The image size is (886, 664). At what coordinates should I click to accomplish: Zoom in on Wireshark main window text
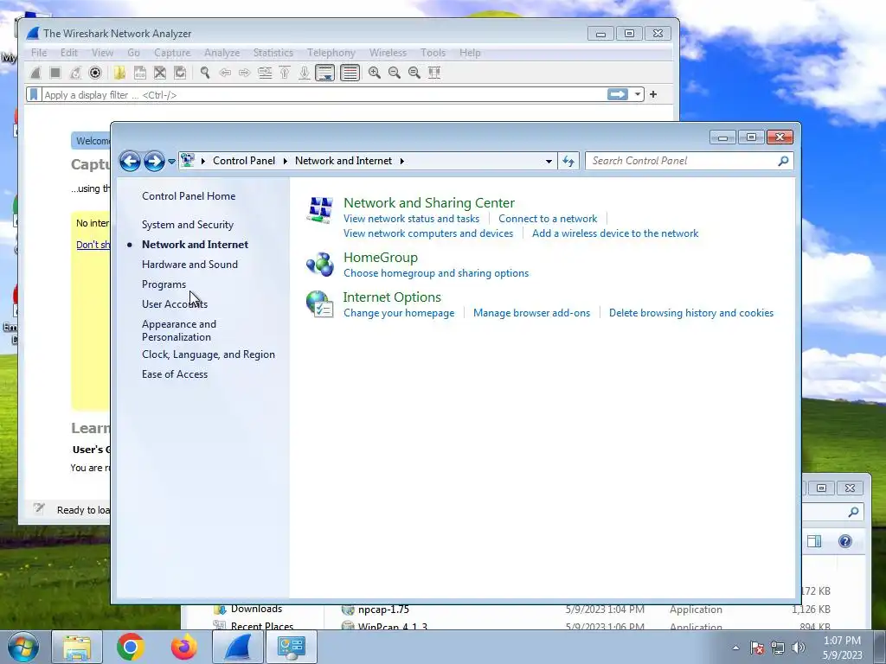(x=374, y=73)
